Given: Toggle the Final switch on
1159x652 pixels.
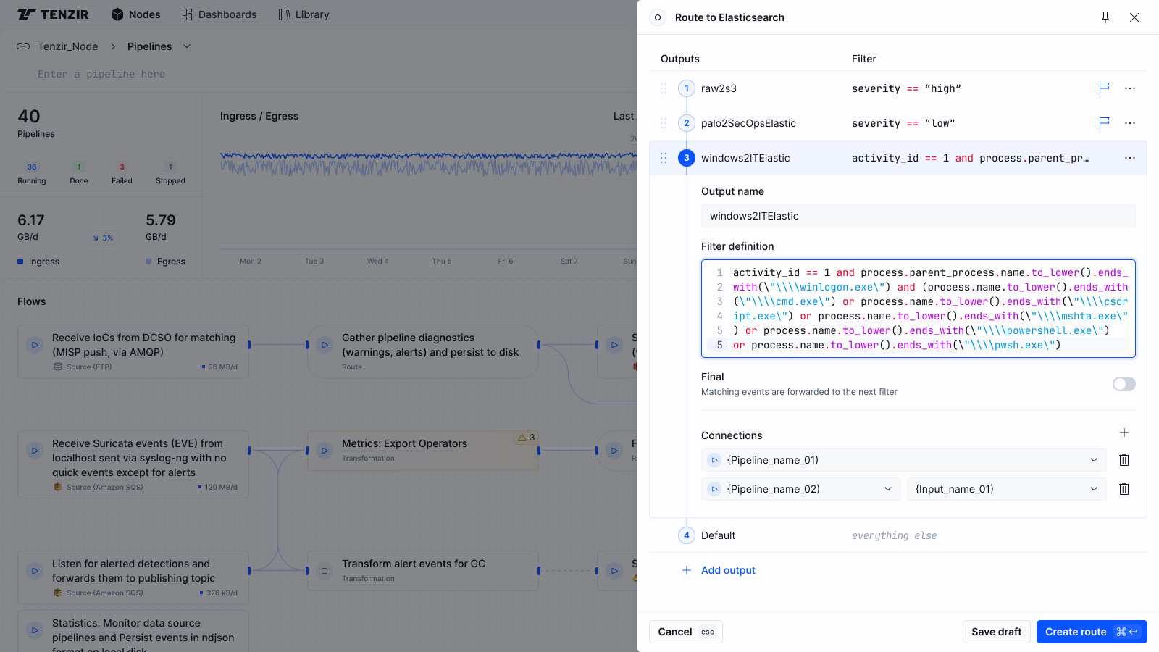Looking at the screenshot, I should pos(1124,384).
